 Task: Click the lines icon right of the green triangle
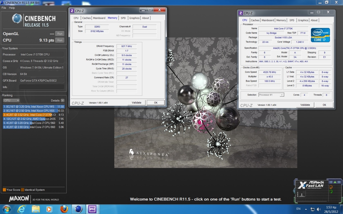pos(339,182)
